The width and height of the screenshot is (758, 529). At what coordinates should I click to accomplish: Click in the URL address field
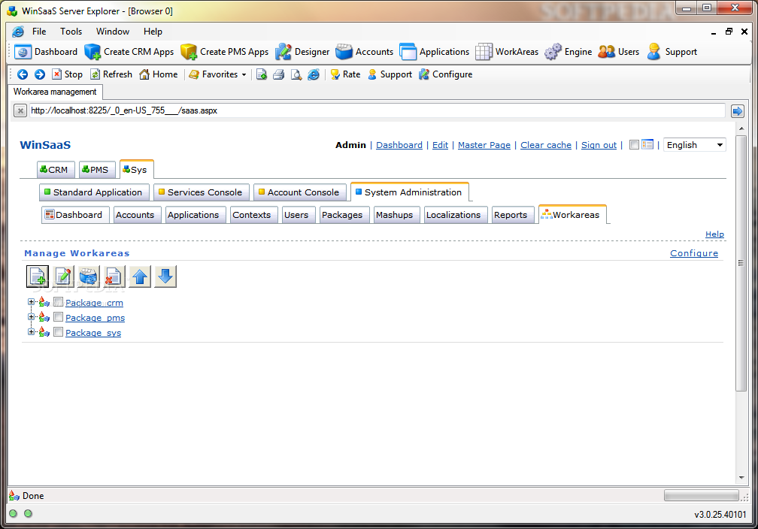[377, 110]
